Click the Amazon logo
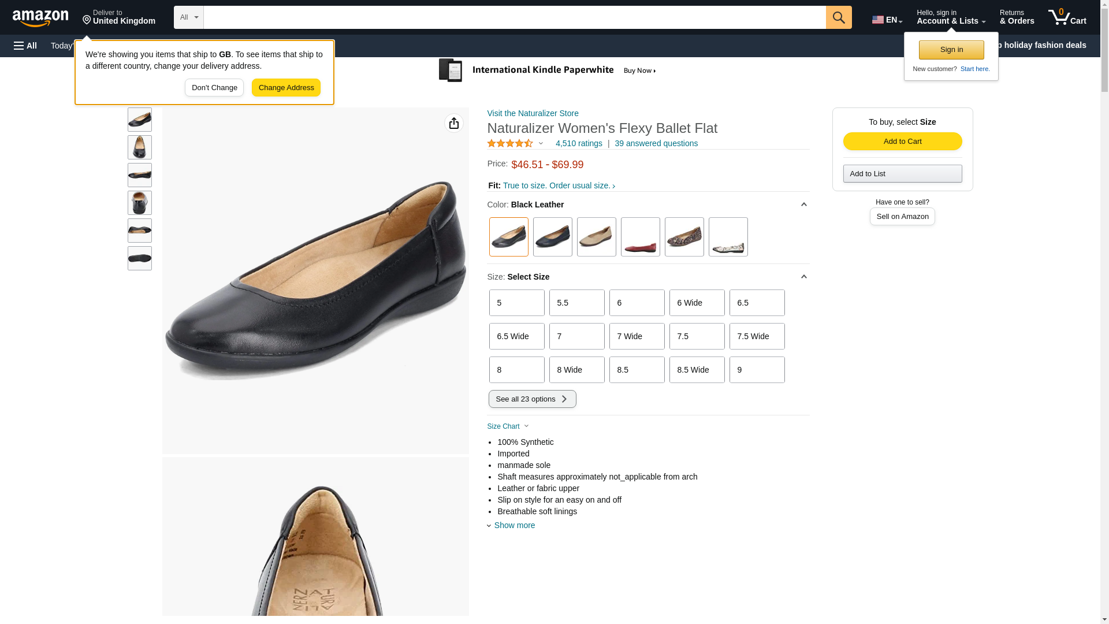The width and height of the screenshot is (1109, 624). 40,18
